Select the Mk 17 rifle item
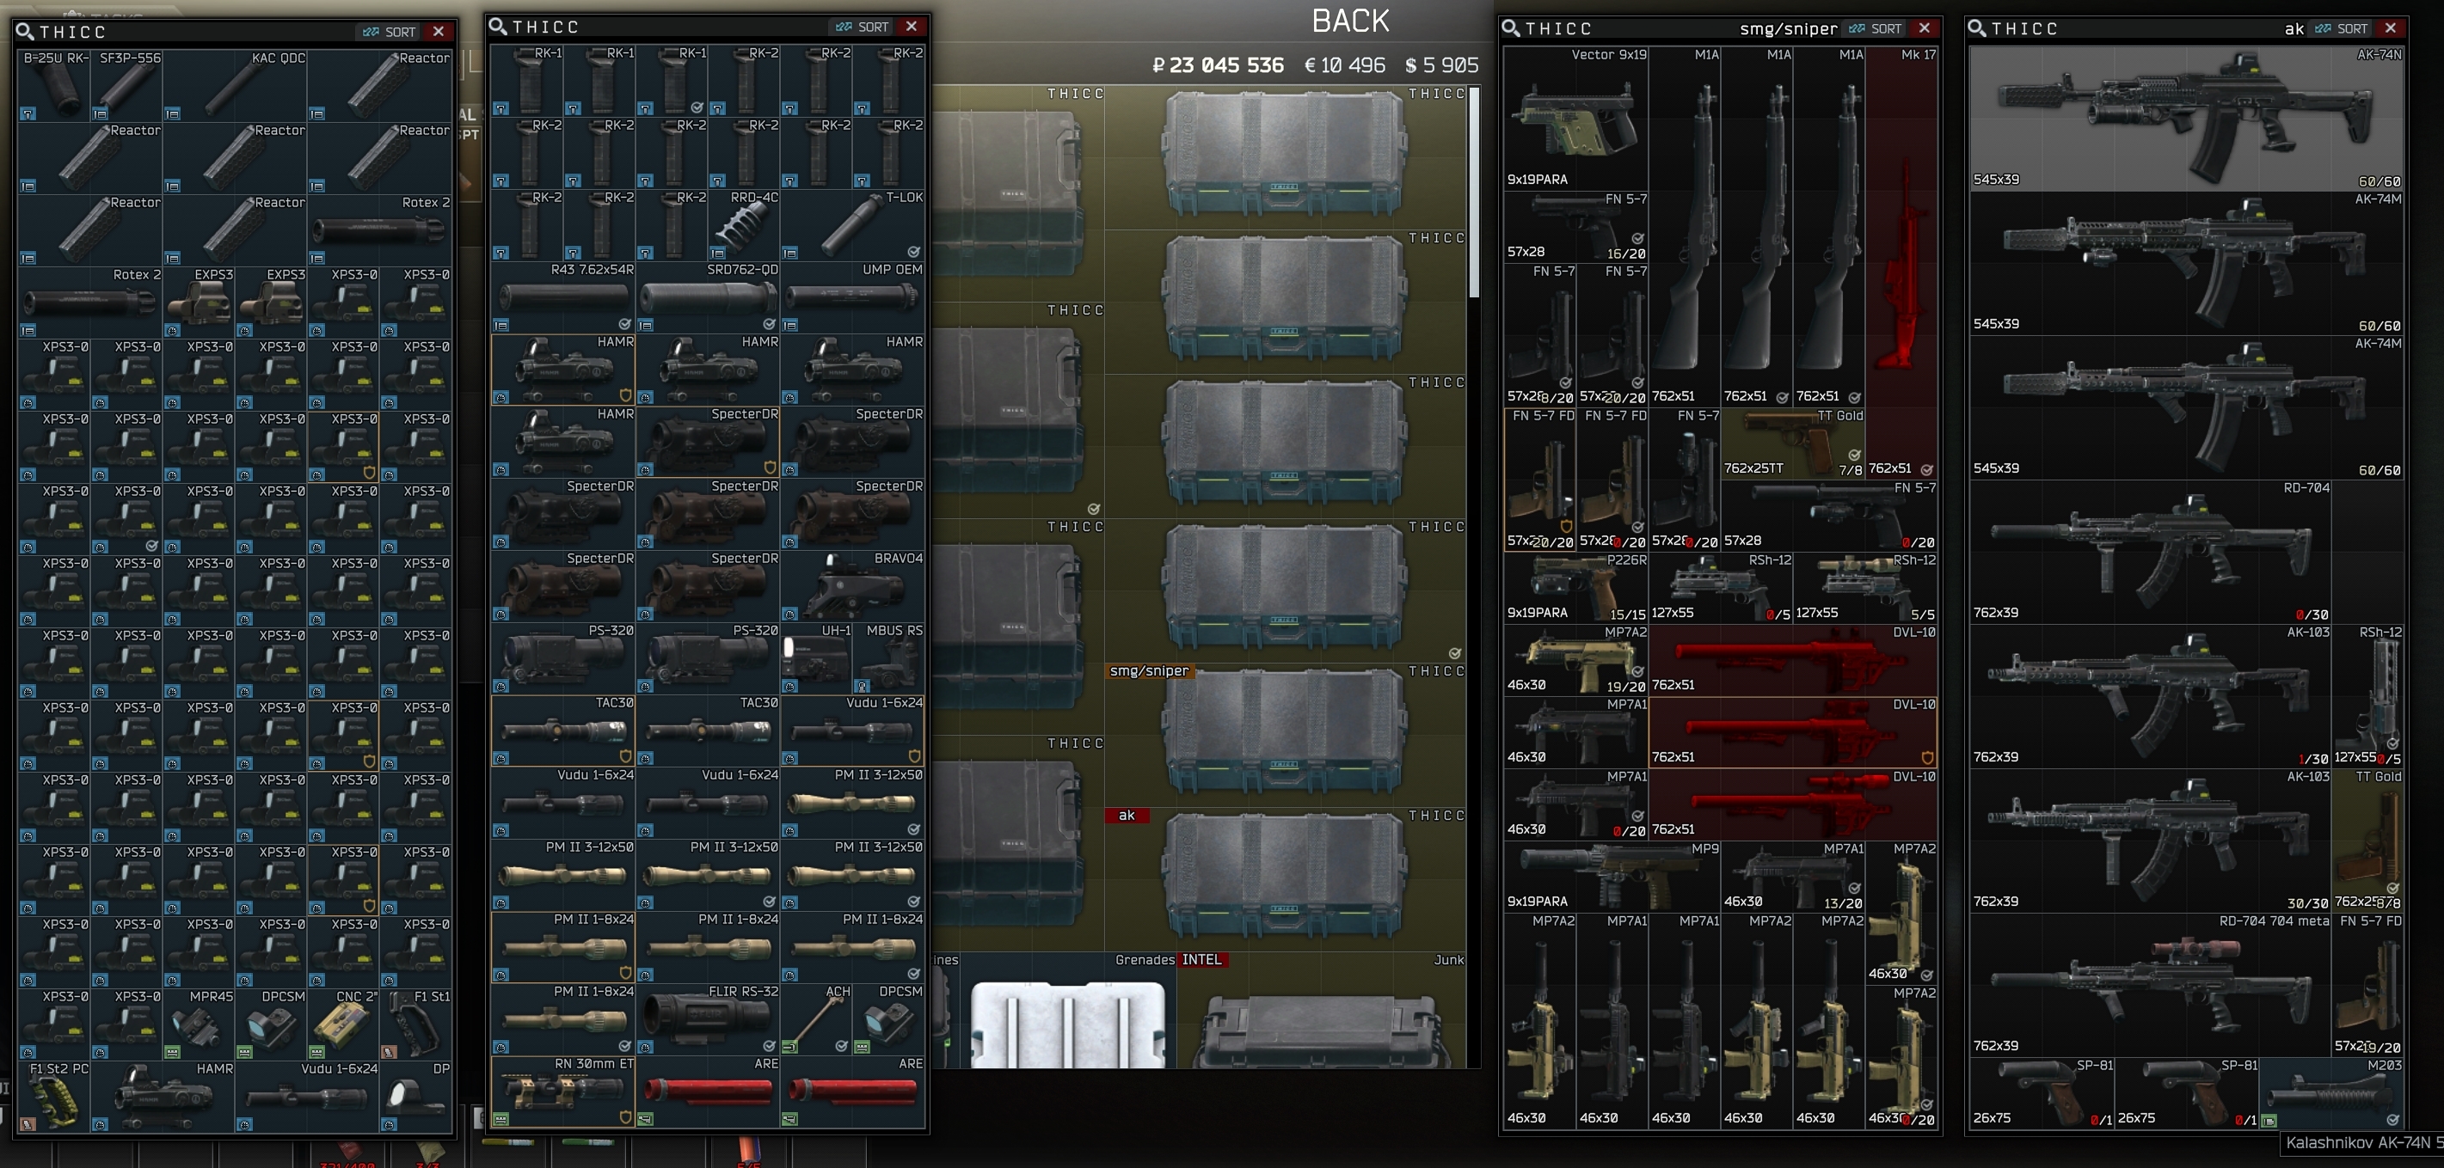The image size is (2444, 1168). coord(1901,266)
